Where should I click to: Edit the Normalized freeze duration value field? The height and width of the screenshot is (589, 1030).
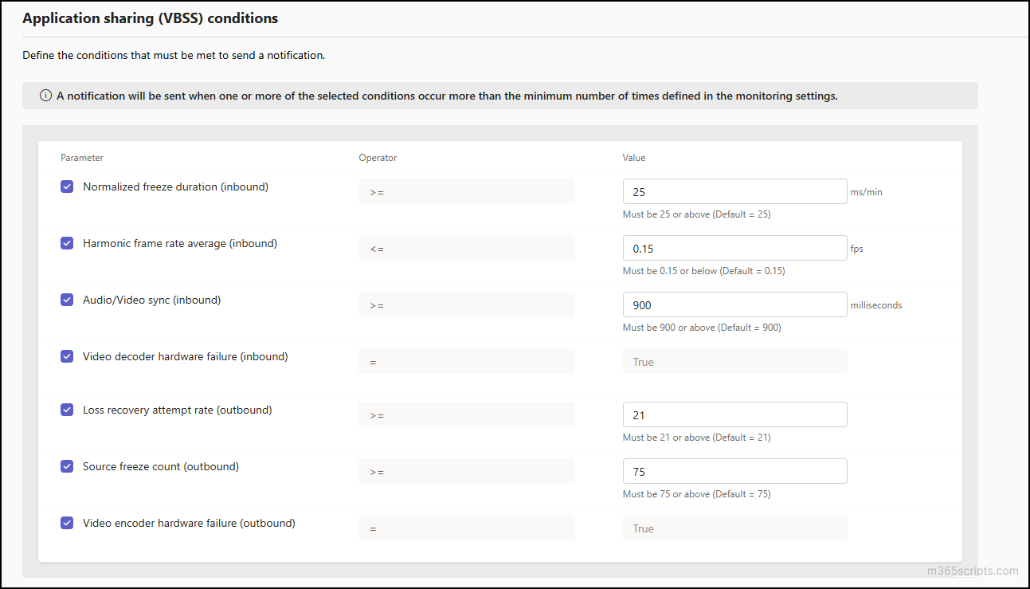coord(734,192)
